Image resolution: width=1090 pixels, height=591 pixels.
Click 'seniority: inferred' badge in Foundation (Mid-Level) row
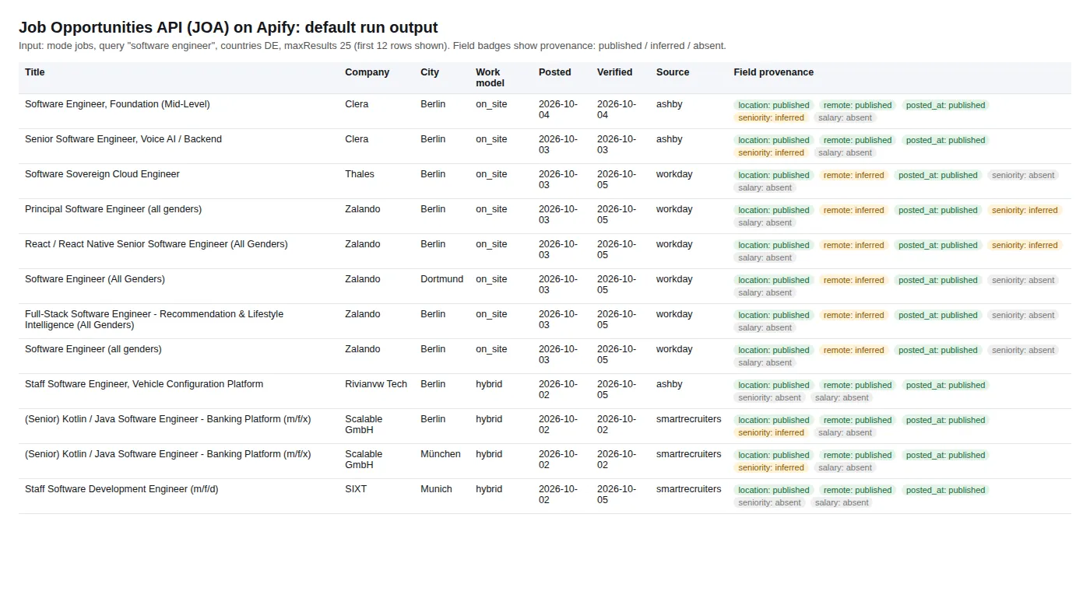[771, 117]
